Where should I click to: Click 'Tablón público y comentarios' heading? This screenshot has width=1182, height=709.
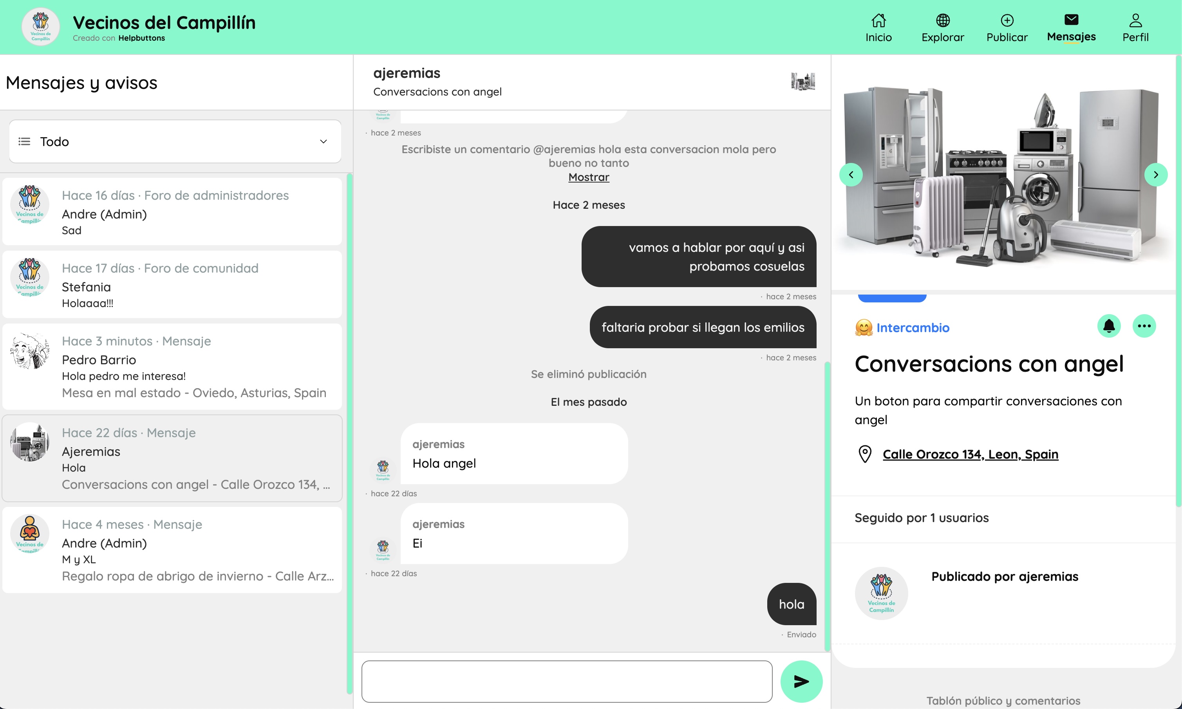pyautogui.click(x=1003, y=700)
